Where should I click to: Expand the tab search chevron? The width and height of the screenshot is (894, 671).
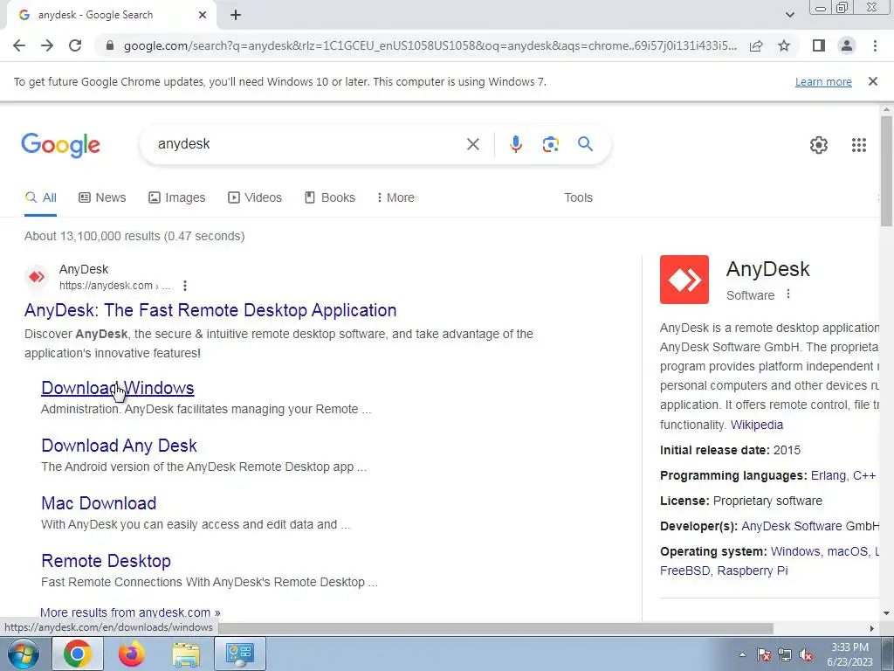[789, 16]
